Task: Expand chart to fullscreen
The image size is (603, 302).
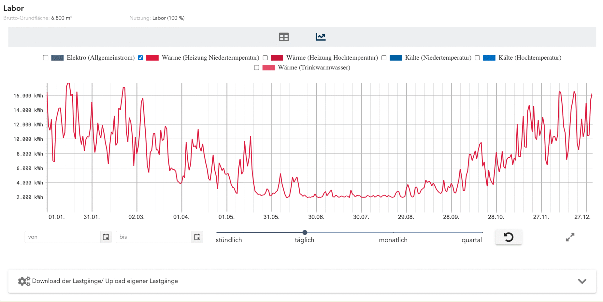Action: (570, 237)
